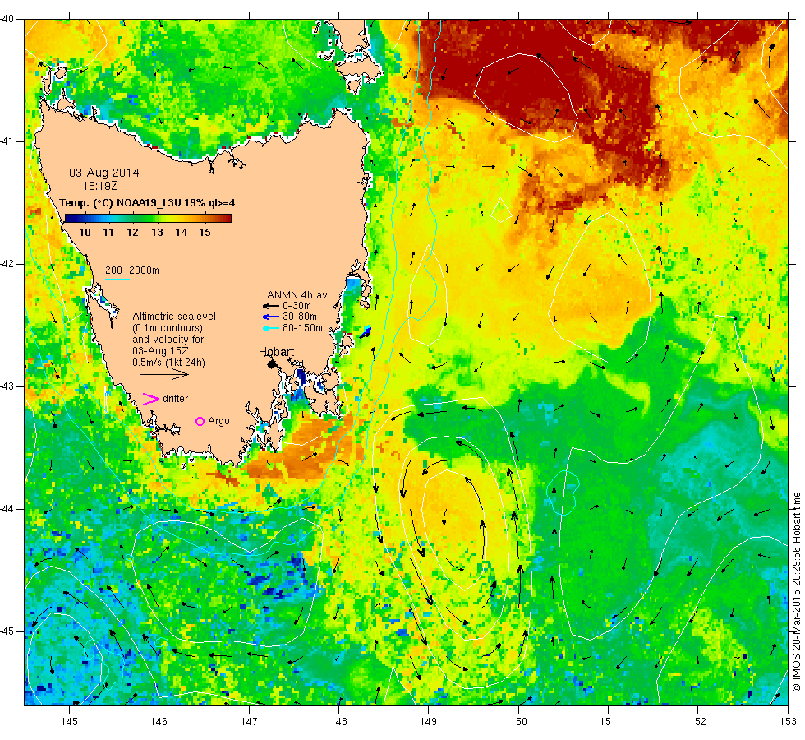Click the "200 2000m" contour legend text

(x=132, y=271)
